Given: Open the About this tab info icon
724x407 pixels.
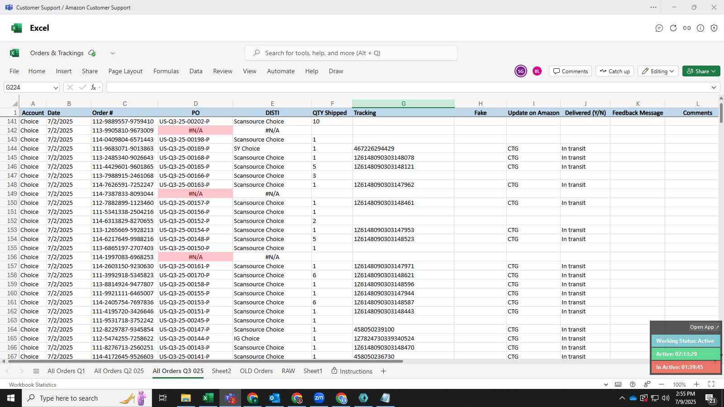Looking at the screenshot, I should (x=700, y=28).
